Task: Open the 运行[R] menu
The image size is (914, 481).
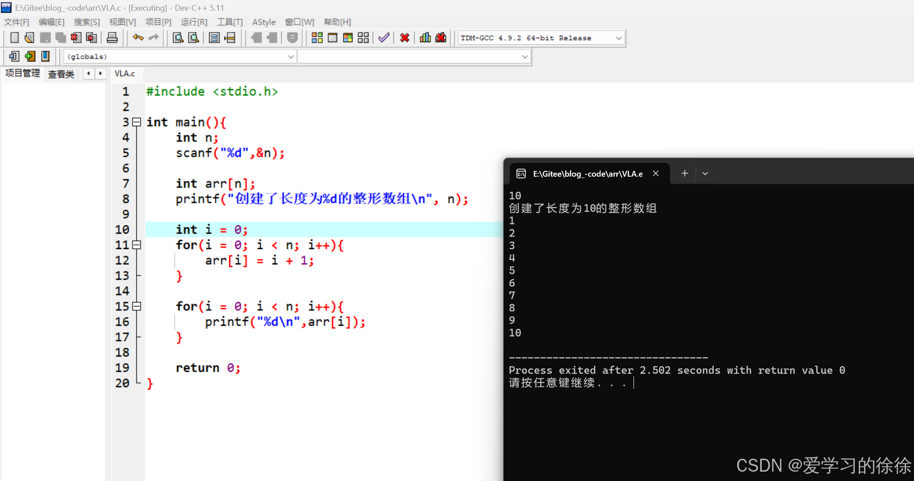Action: click(x=194, y=22)
